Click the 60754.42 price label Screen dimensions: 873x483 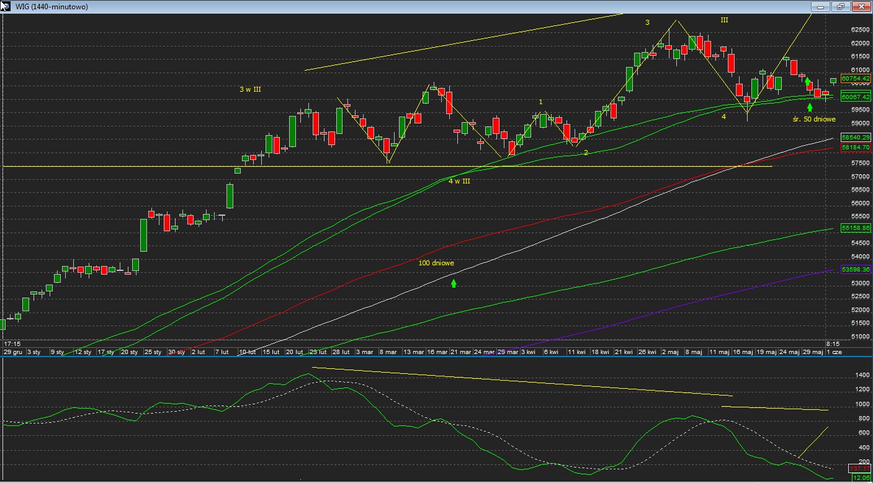(856, 79)
